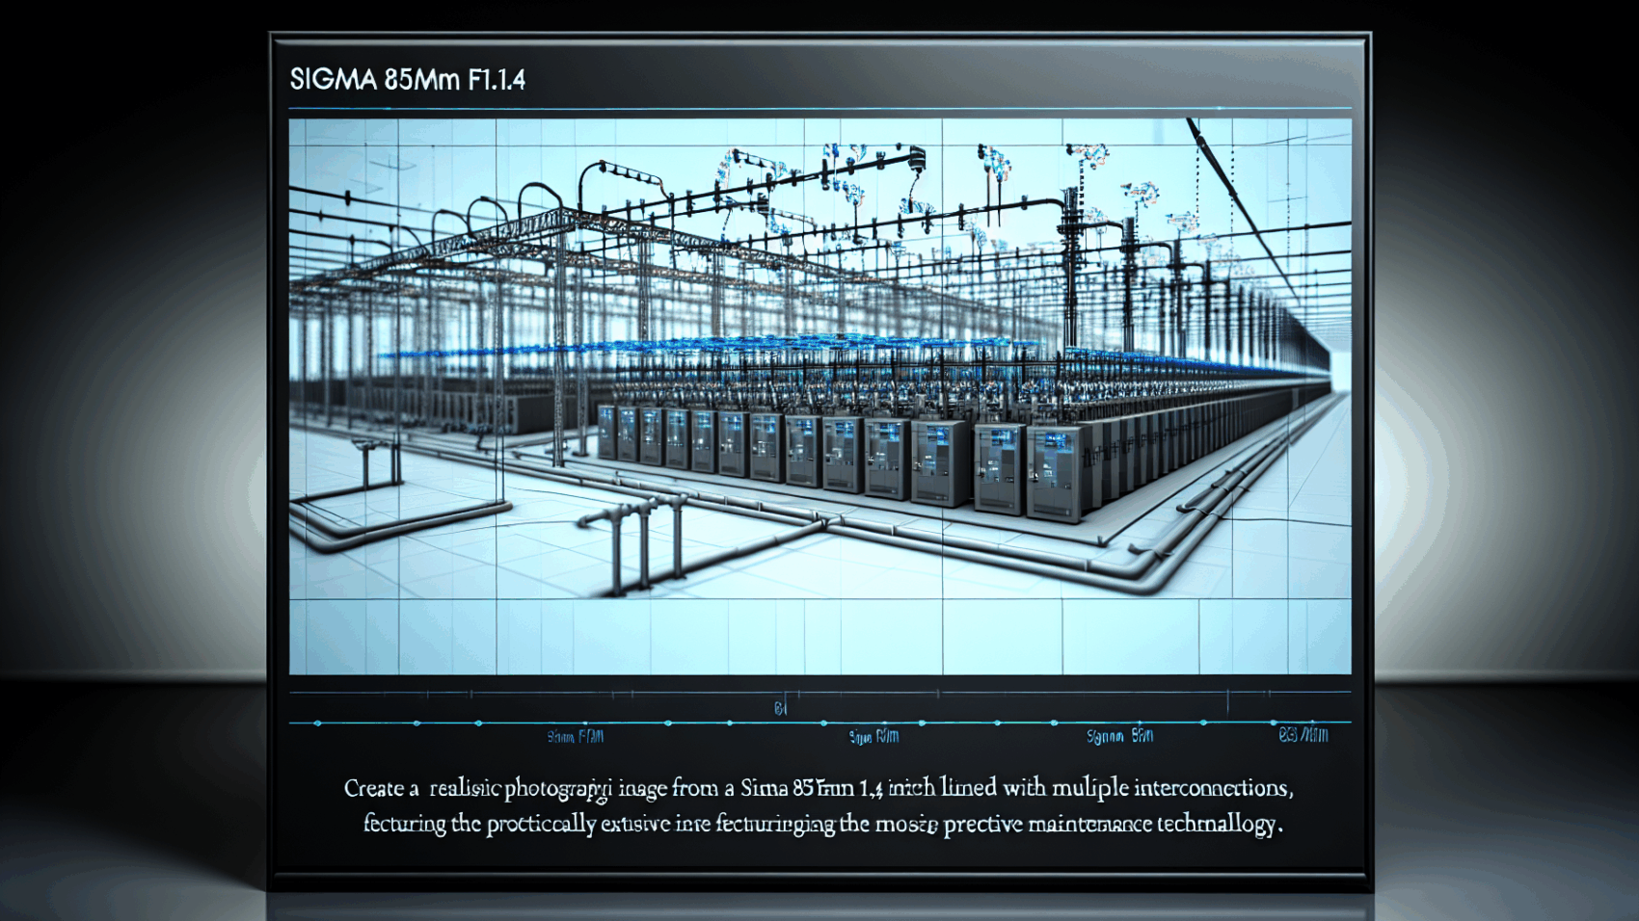Click the leftmost cabinet in the front row
The width and height of the screenshot is (1639, 921).
606,432
